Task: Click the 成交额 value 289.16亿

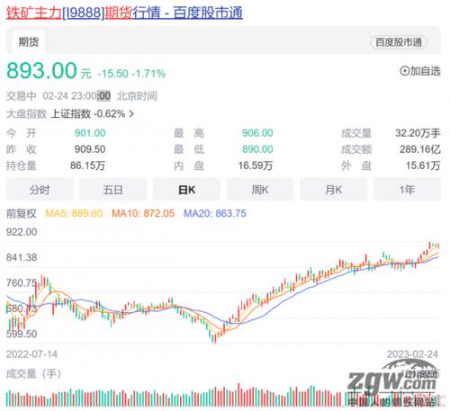Action: pos(420,149)
